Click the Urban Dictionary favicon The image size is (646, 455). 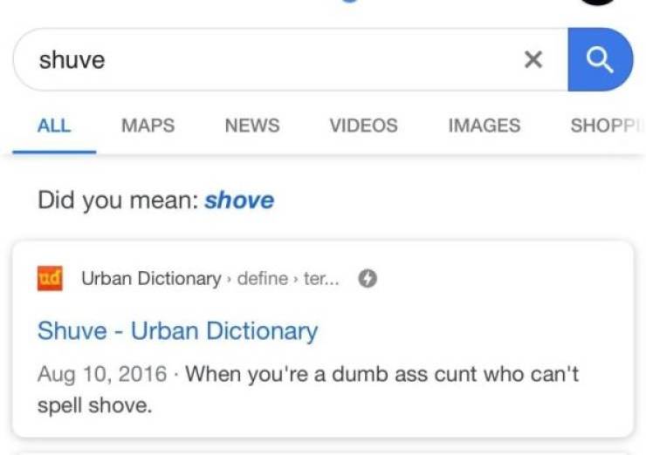point(48,279)
